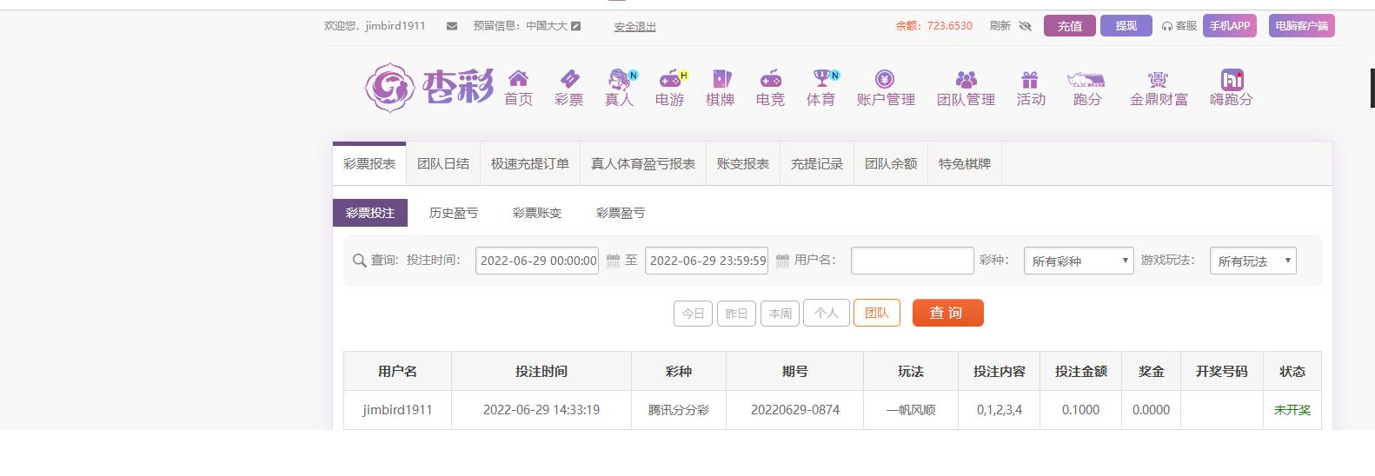Select the 本周 range toggle
The width and height of the screenshot is (1375, 476).
(x=780, y=314)
